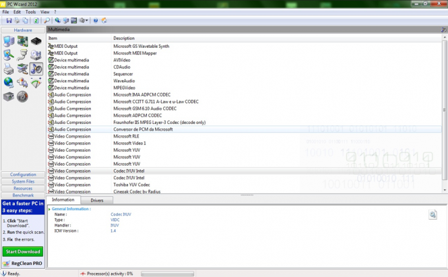
Task: Select the Voltage and temperature gauge icon
Action: [36, 83]
